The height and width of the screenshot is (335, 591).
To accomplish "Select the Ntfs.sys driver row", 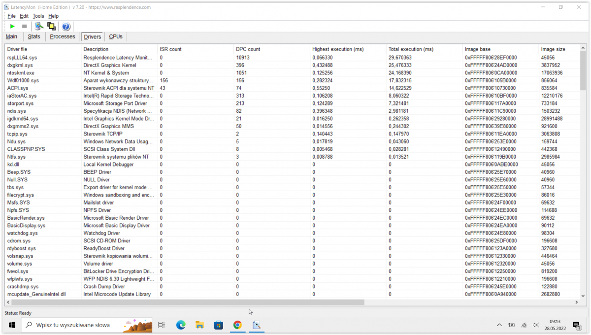I will pyautogui.click(x=292, y=157).
